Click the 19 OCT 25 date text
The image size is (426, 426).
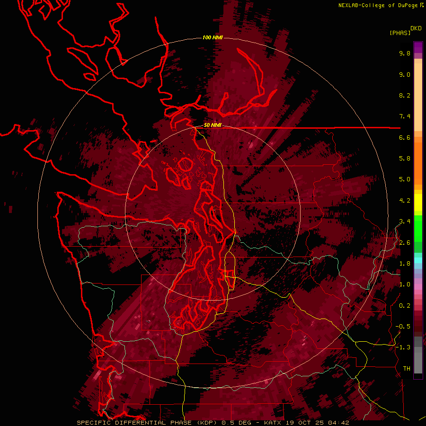pyautogui.click(x=305, y=423)
